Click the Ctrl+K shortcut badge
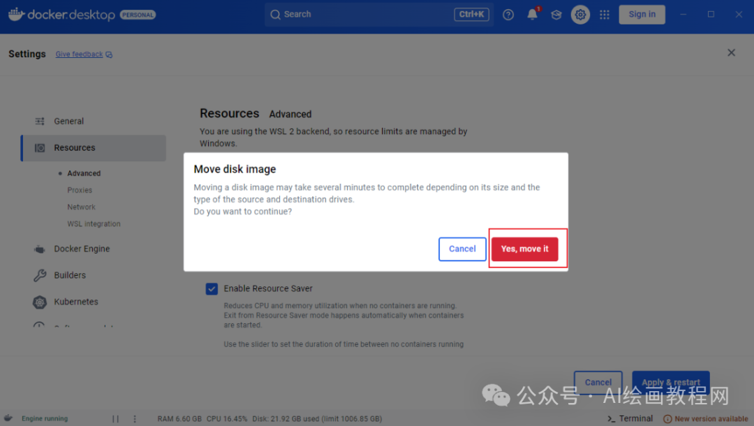Viewport: 754px width, 426px height. tap(471, 15)
